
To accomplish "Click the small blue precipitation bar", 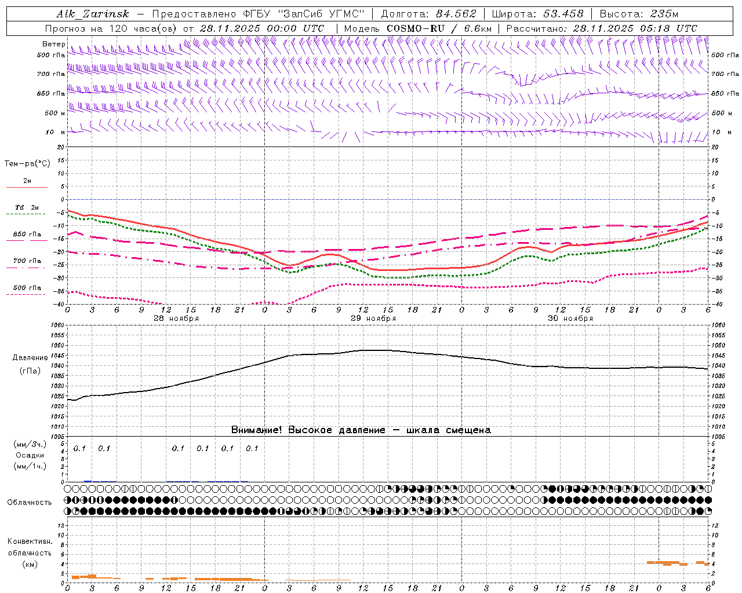I will (88, 481).
